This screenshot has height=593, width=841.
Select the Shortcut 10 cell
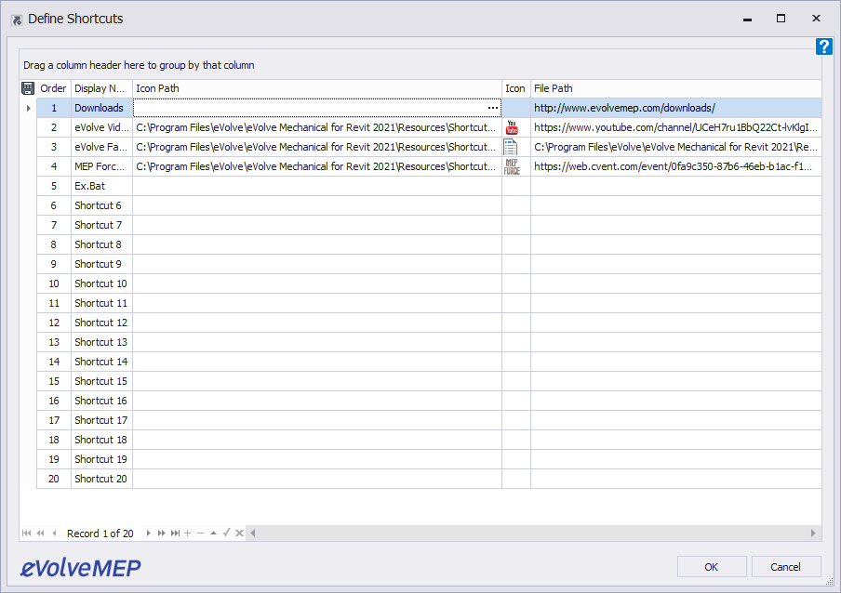click(101, 283)
